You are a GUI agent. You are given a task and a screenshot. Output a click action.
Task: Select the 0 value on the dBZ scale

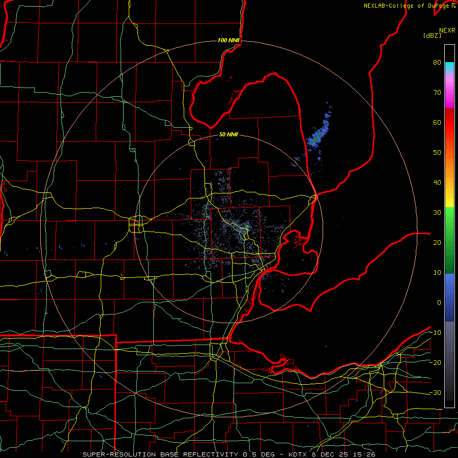click(439, 303)
